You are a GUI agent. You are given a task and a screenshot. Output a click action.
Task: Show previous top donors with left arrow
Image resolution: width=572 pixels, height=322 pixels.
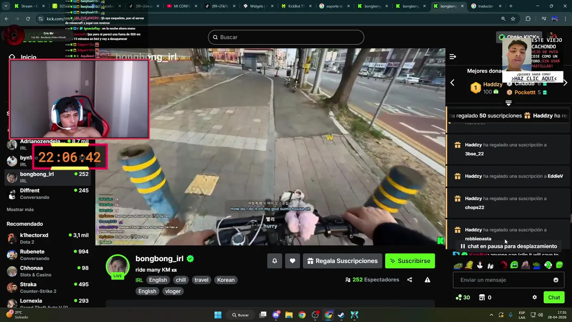click(x=452, y=83)
